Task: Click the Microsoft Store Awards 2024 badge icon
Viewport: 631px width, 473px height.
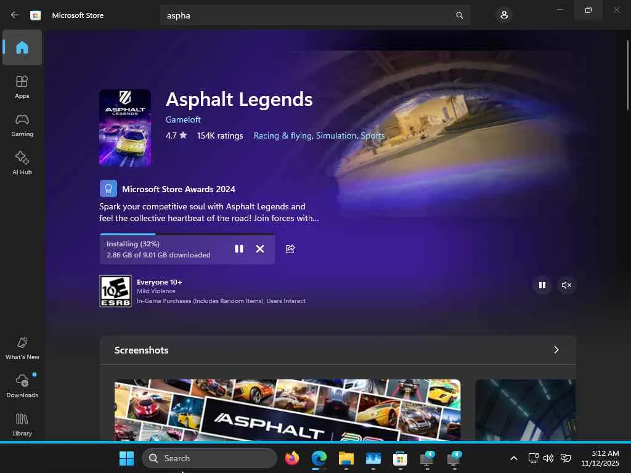Action: click(x=108, y=188)
